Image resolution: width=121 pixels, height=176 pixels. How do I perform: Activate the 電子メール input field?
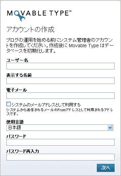(61, 95)
